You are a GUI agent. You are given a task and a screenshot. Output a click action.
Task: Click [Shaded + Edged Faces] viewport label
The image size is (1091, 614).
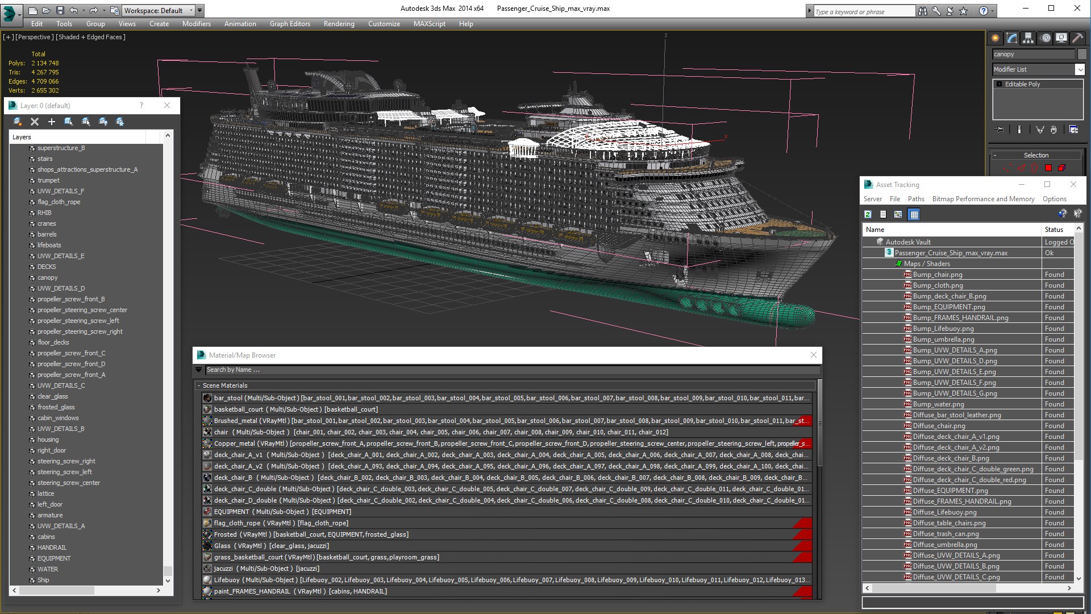(91, 37)
